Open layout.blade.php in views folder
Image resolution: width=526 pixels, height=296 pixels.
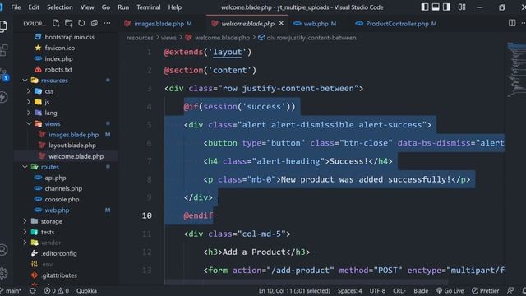[72, 146]
